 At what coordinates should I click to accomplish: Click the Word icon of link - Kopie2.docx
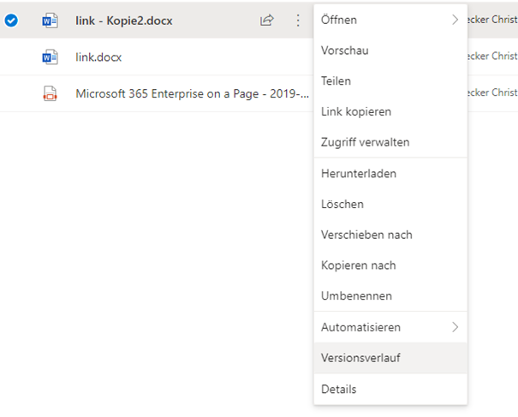click(50, 21)
